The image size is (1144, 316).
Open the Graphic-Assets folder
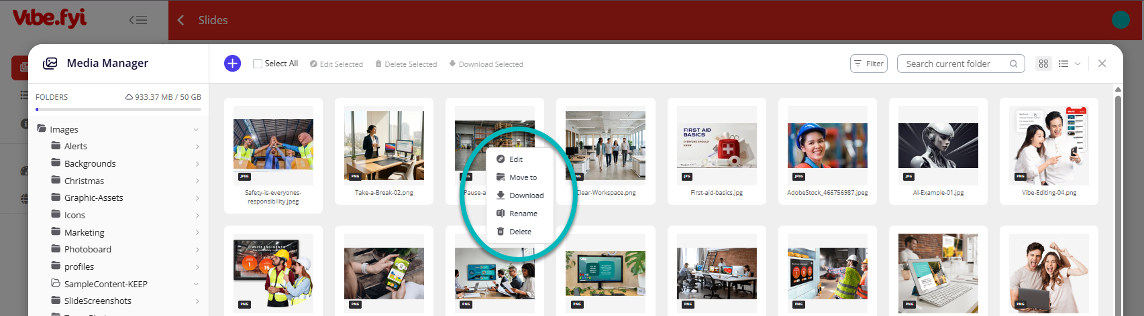click(x=87, y=197)
